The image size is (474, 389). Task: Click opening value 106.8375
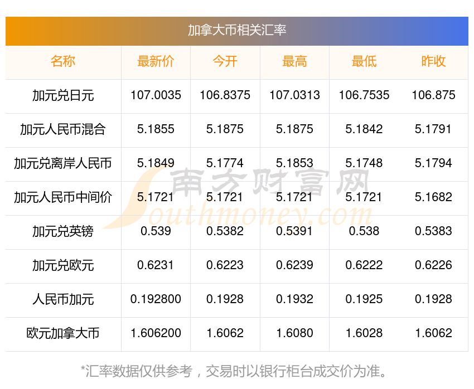click(x=225, y=95)
